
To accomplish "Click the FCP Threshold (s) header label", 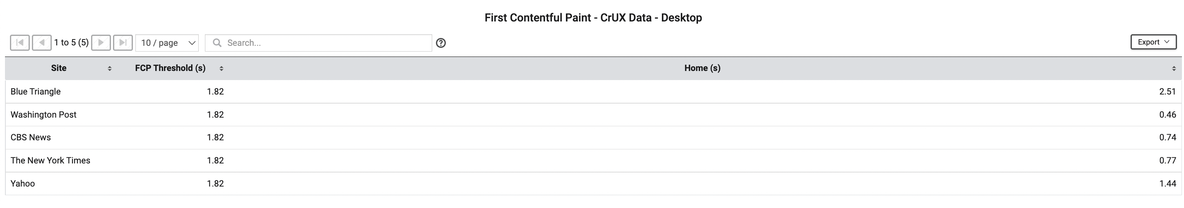I will [x=170, y=68].
